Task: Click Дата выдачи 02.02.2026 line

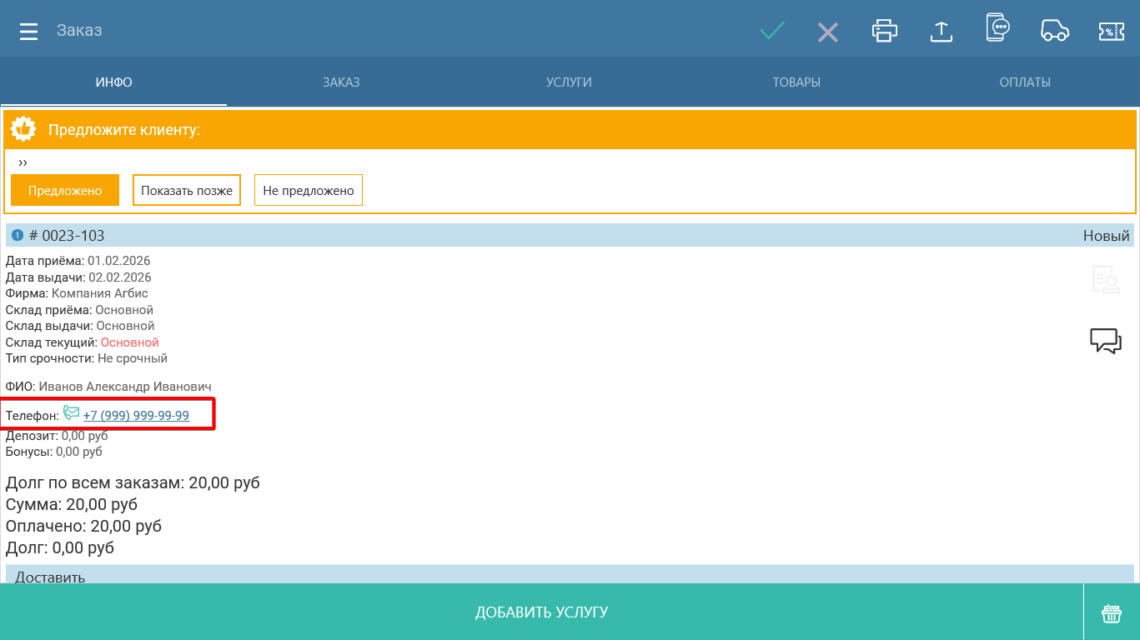Action: [x=78, y=277]
